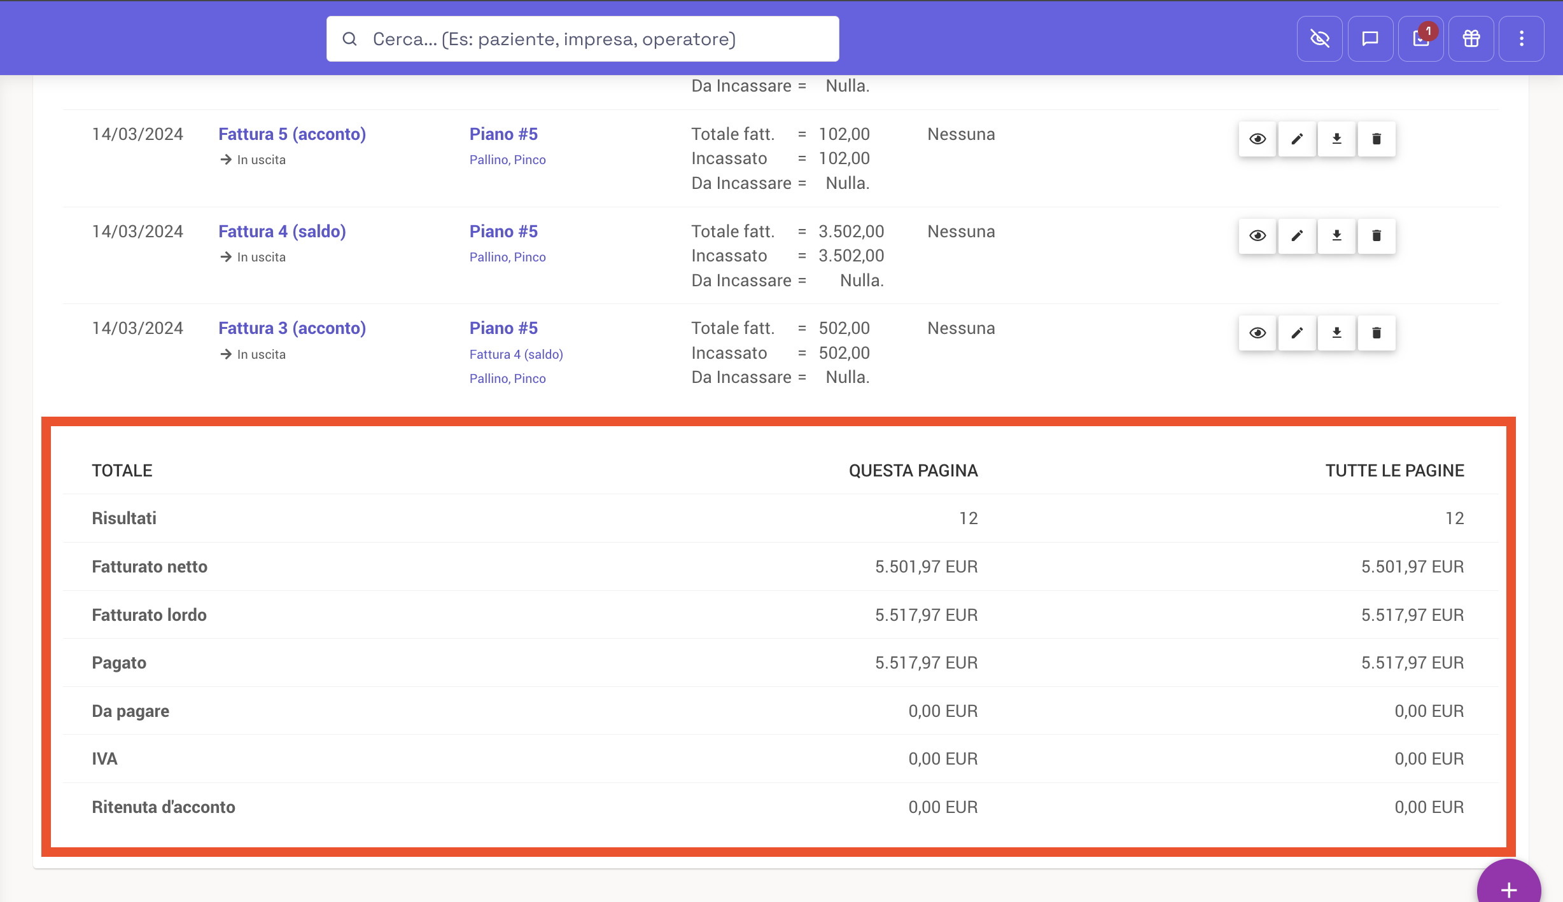Toggle the hide-values crossed eye icon in header
This screenshot has height=902, width=1563.
1320,39
